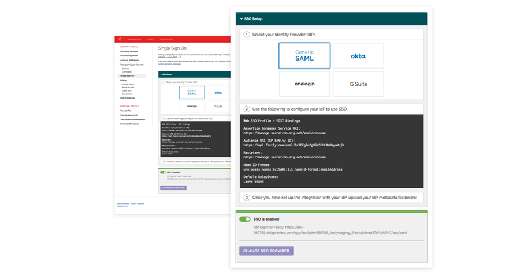Open Domains under Transport Layer Security
The width and height of the screenshot is (520, 276).
tap(126, 69)
